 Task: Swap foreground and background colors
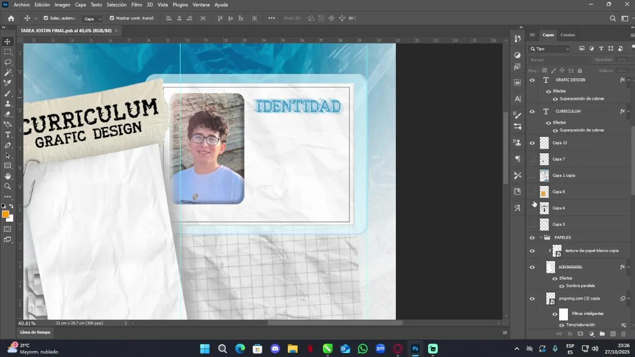coord(11,206)
